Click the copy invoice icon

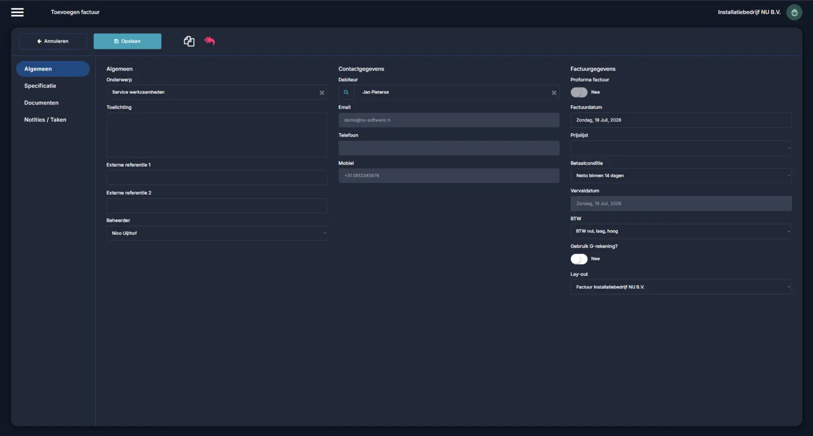coord(189,41)
